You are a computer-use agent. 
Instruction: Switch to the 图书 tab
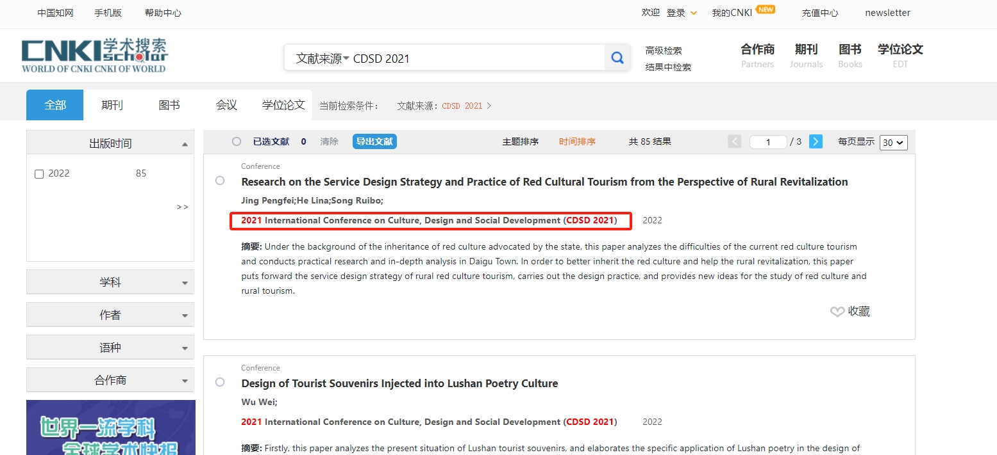[169, 105]
